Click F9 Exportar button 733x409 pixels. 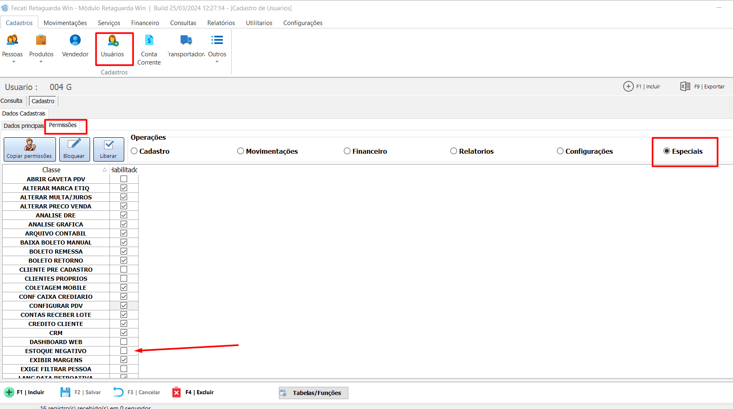(703, 86)
